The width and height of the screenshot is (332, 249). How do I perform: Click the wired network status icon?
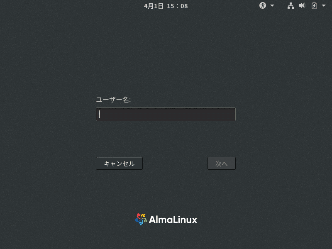[290, 6]
